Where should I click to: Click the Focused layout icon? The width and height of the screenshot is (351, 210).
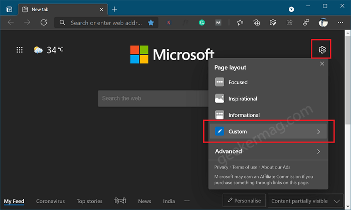pyautogui.click(x=220, y=82)
